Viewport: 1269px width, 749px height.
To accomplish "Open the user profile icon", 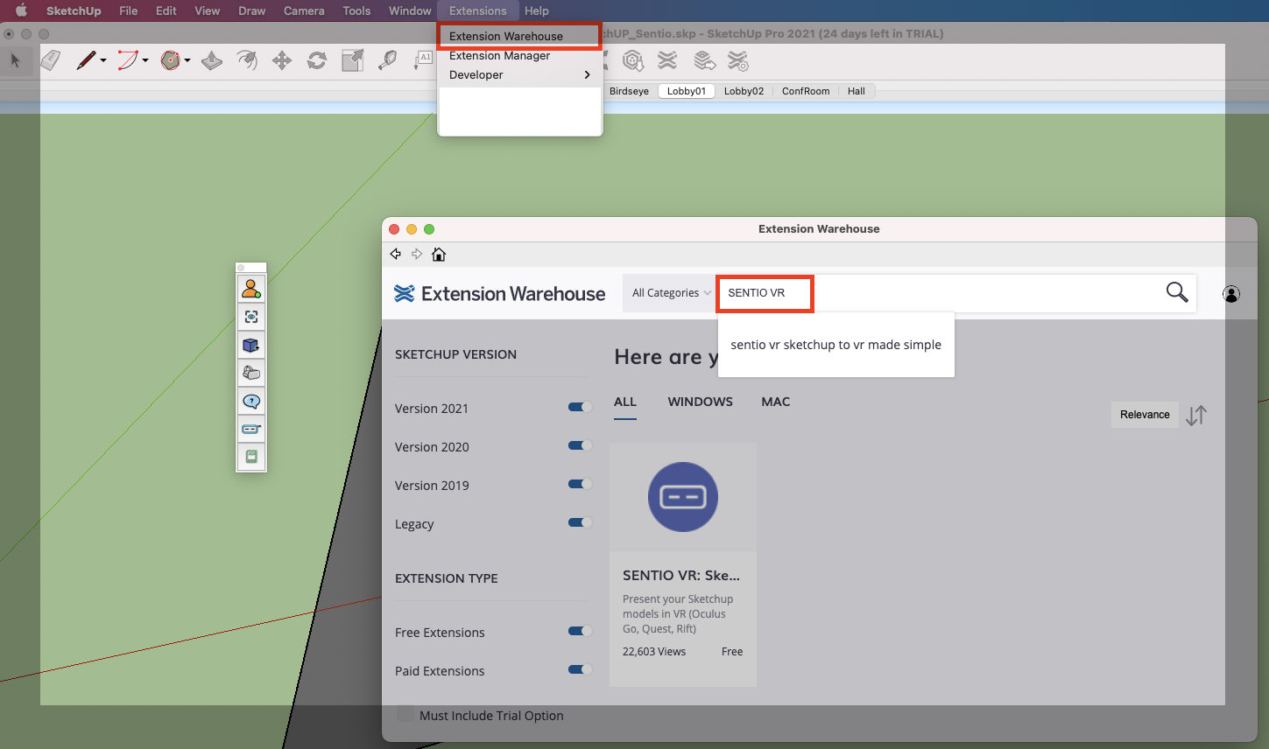I will point(1231,294).
